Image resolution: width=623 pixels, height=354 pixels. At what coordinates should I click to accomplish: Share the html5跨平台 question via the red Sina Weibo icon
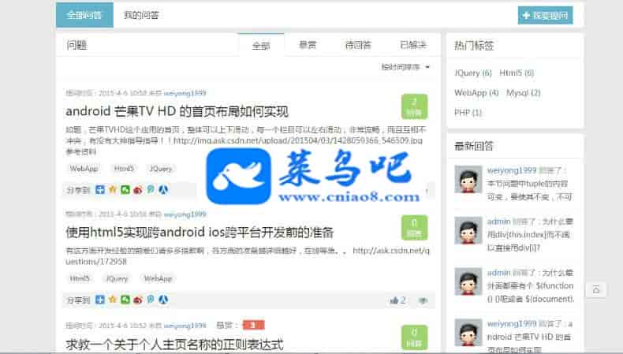pos(138,300)
